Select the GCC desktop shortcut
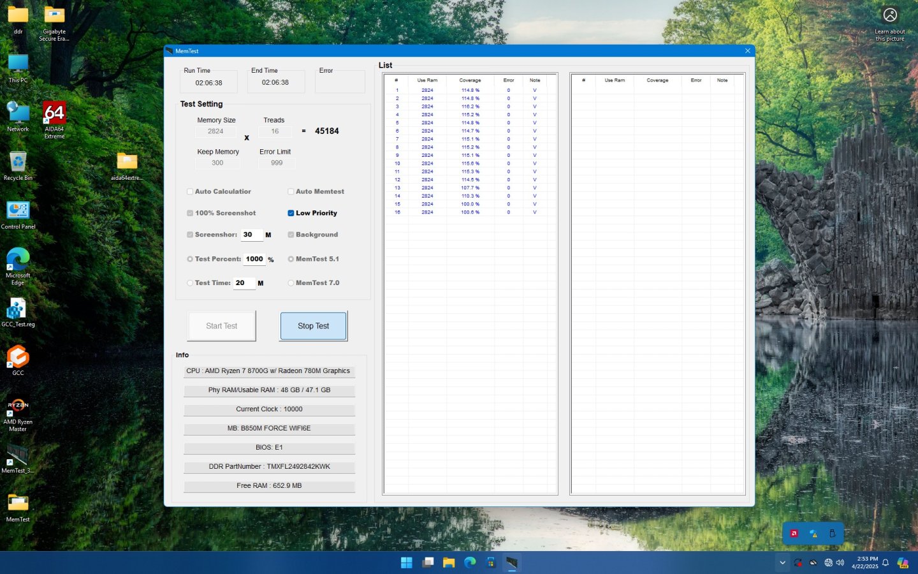 pos(18,360)
